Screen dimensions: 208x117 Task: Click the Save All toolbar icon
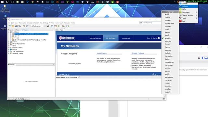click(19, 26)
